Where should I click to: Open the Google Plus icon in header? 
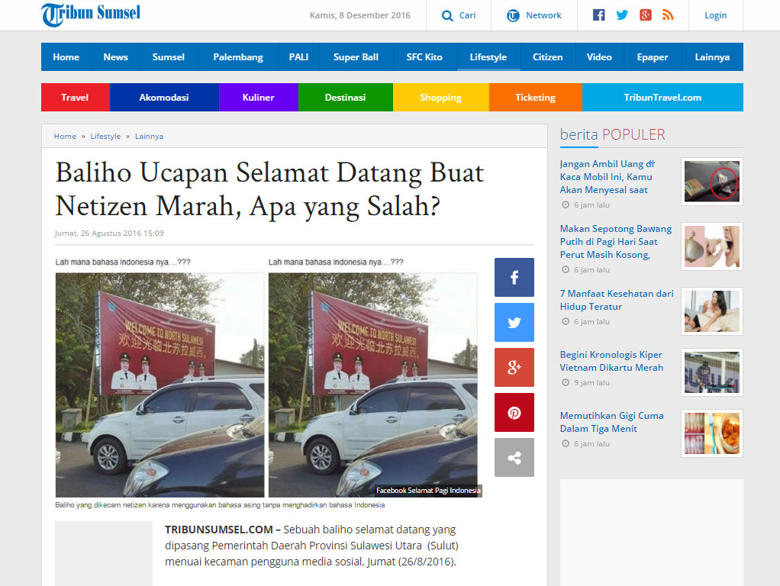[645, 15]
